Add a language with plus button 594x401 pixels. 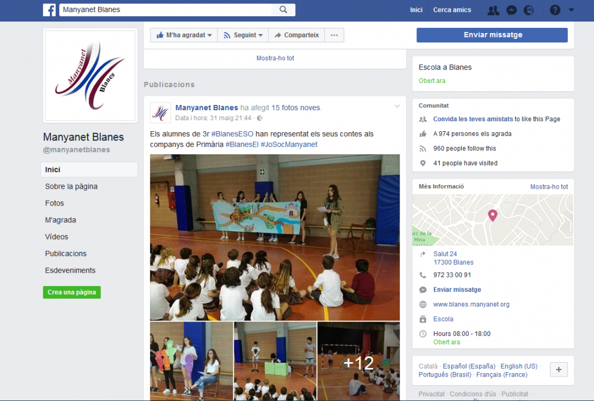(558, 370)
